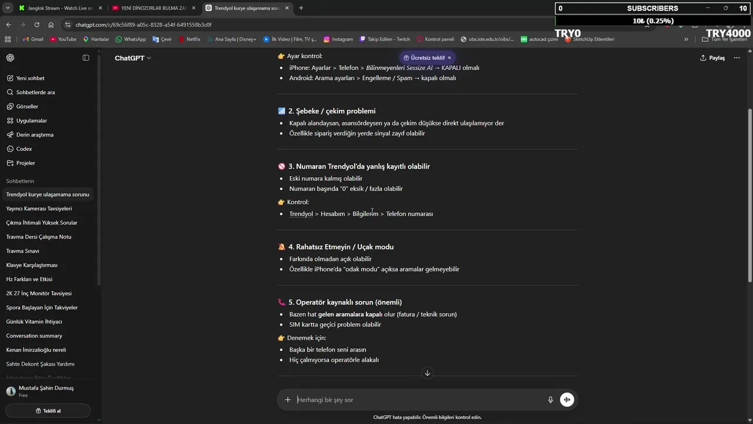Click the Trendyol link in answer
This screenshot has width=753, height=424.
pyautogui.click(x=301, y=214)
